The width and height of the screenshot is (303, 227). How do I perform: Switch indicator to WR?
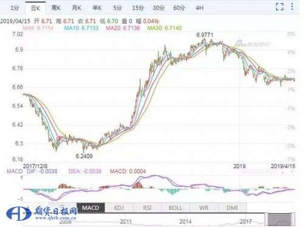204,208
